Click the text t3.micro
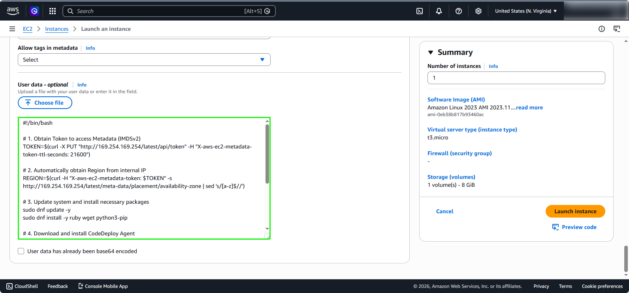The height and width of the screenshot is (293, 629). [438, 137]
